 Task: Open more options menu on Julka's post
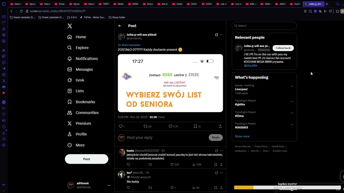coord(221,35)
